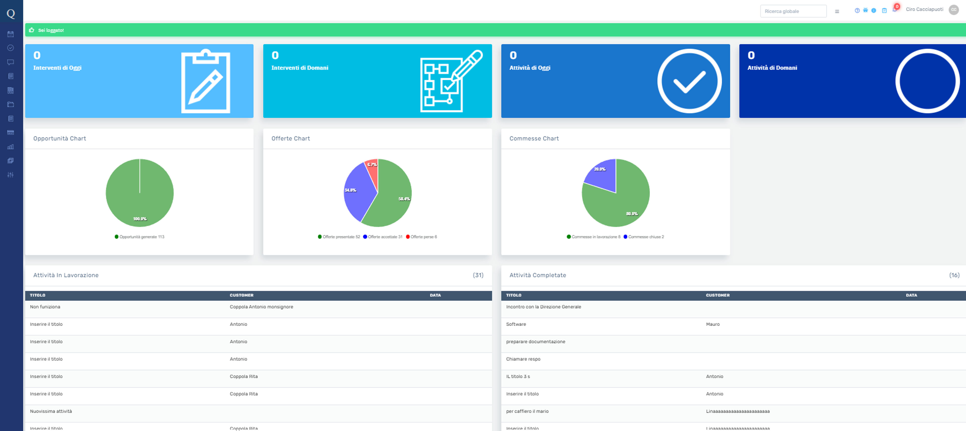Screen dimensions: 966x431
Task: Open the Non funiziona activity row
Action: coord(258,309)
